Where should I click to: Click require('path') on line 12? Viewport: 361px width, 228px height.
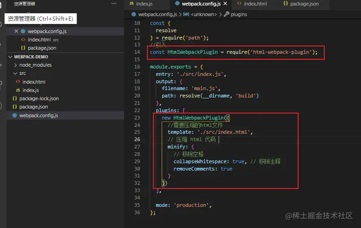[184, 38]
